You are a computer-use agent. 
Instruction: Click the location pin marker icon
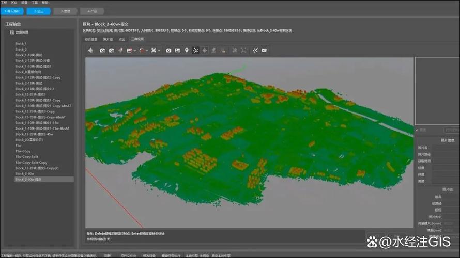click(x=187, y=50)
